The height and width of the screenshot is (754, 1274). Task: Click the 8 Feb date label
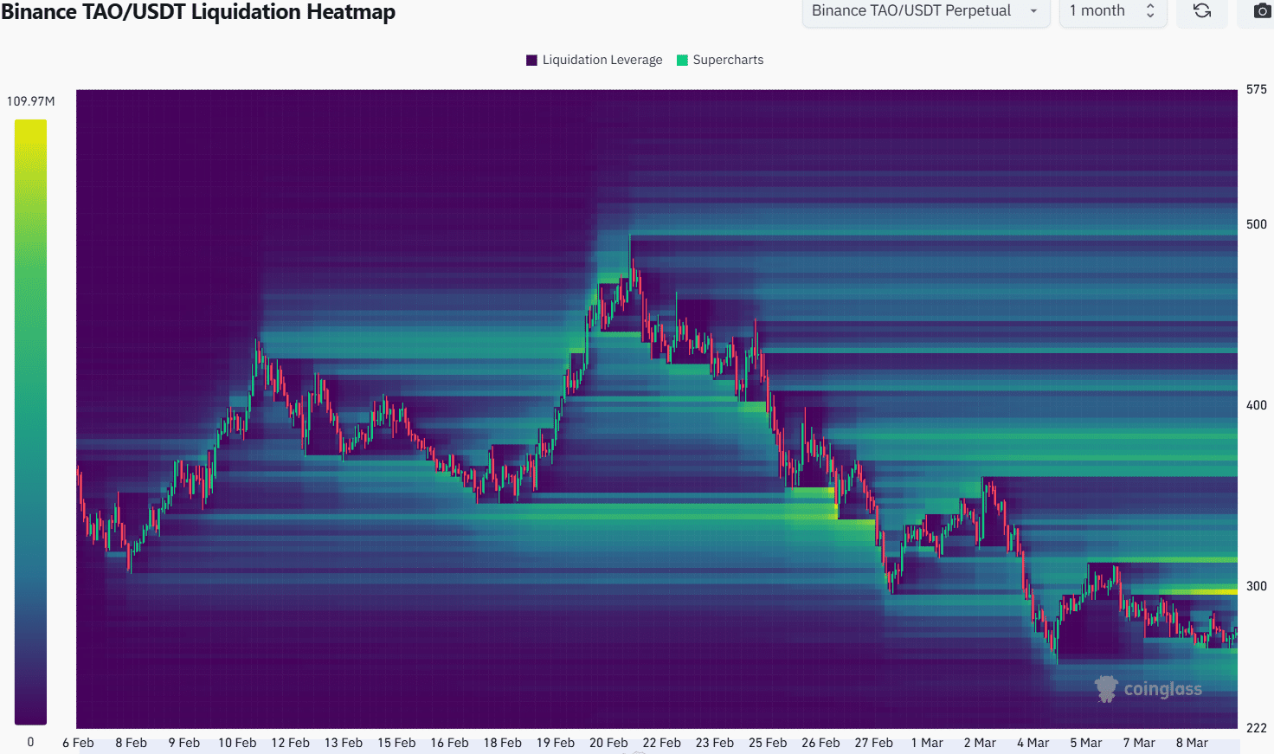tap(131, 743)
